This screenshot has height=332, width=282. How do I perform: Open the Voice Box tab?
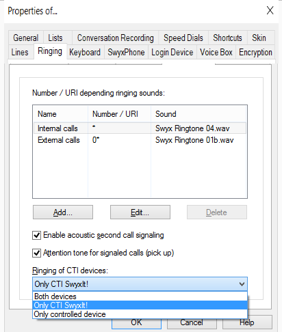point(216,52)
